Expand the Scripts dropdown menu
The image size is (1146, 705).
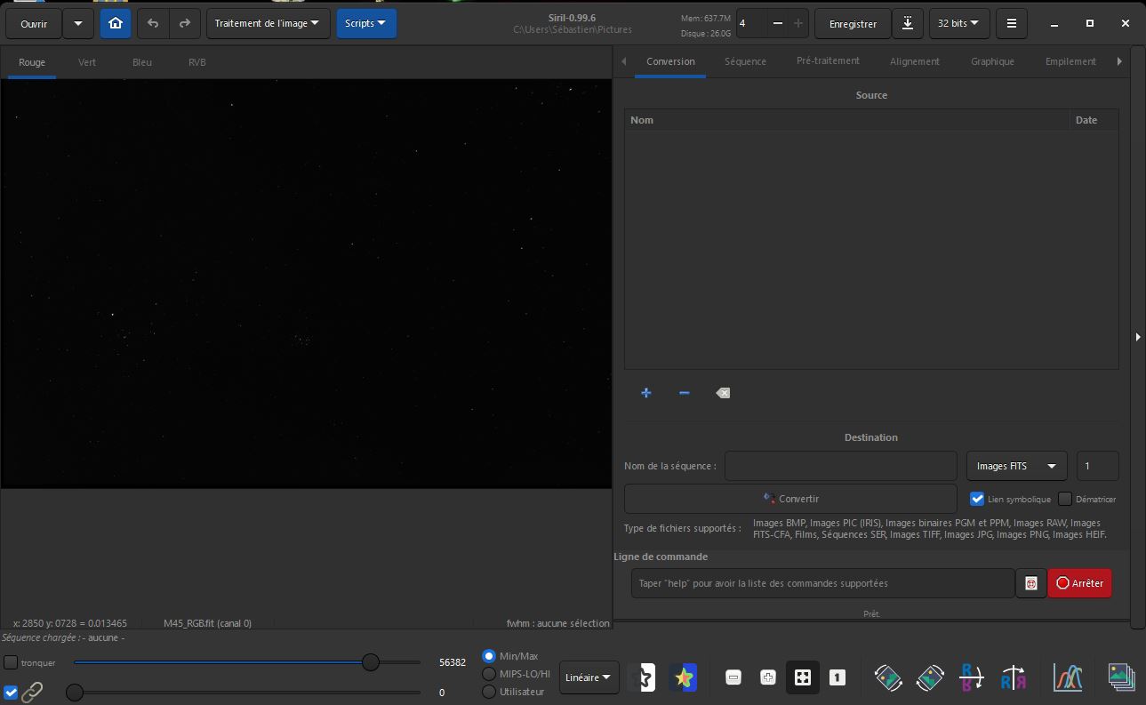pos(365,24)
